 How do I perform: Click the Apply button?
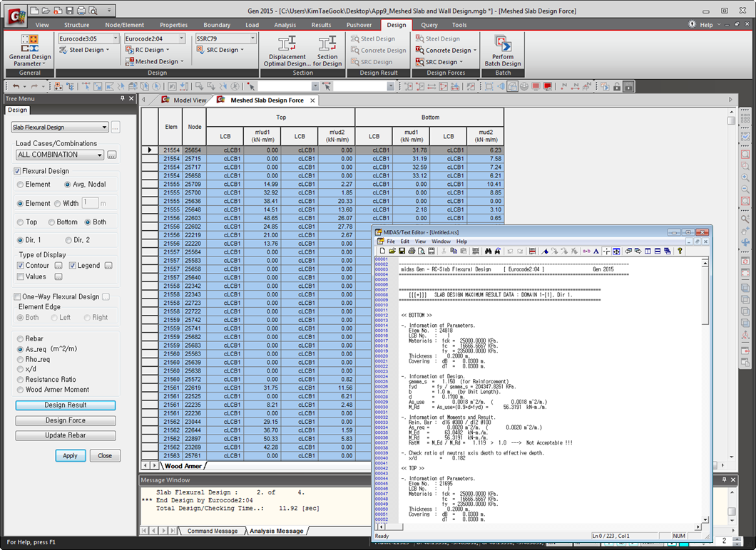[x=71, y=456]
